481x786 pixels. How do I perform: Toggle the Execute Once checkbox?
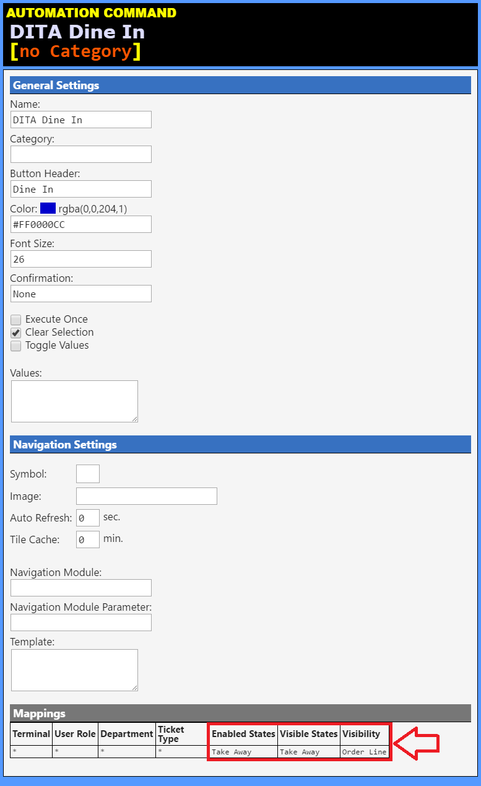pos(16,320)
